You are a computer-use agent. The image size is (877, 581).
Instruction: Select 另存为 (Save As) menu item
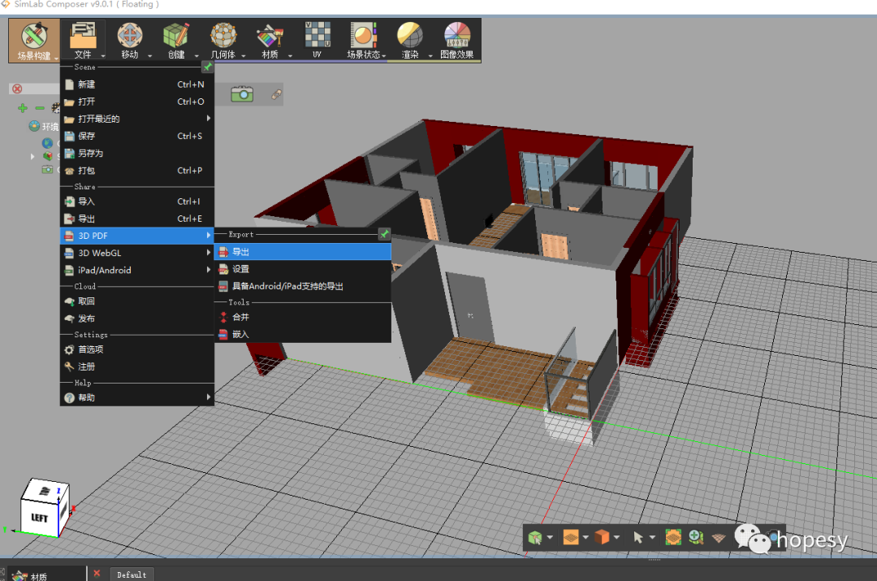coord(91,153)
